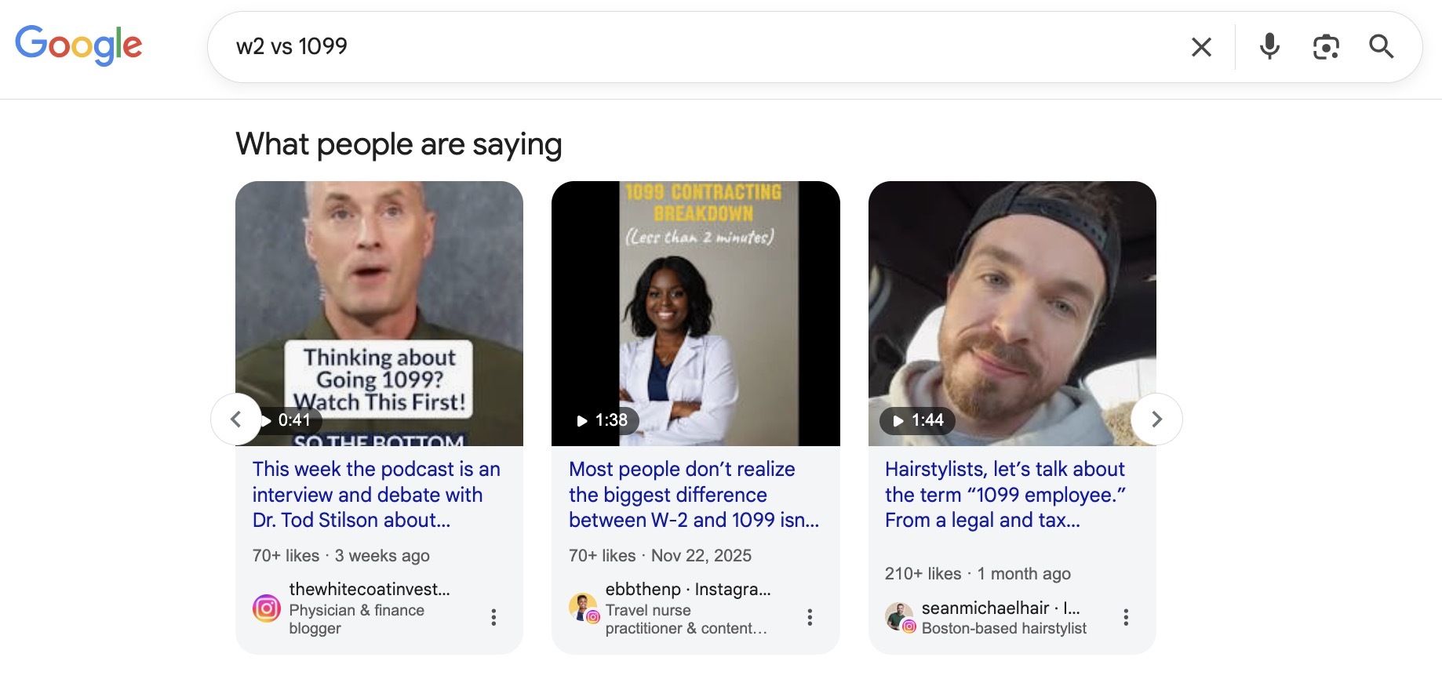Open Google Lens image search icon

tap(1326, 47)
